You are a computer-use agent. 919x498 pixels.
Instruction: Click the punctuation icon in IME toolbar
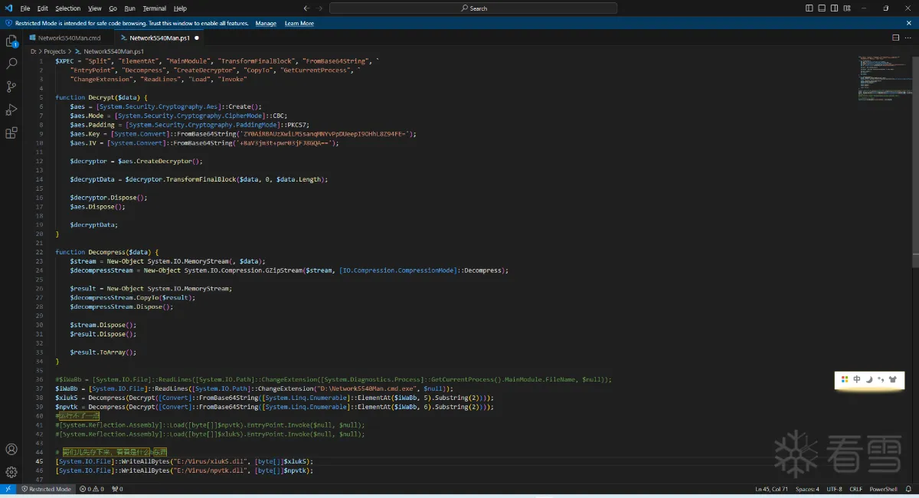[881, 379]
